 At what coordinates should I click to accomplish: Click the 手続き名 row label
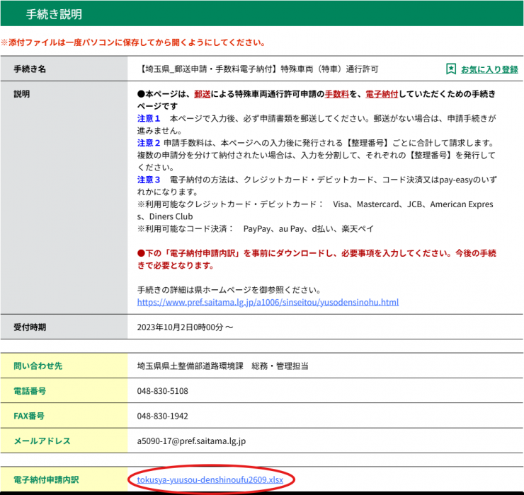(x=30, y=69)
